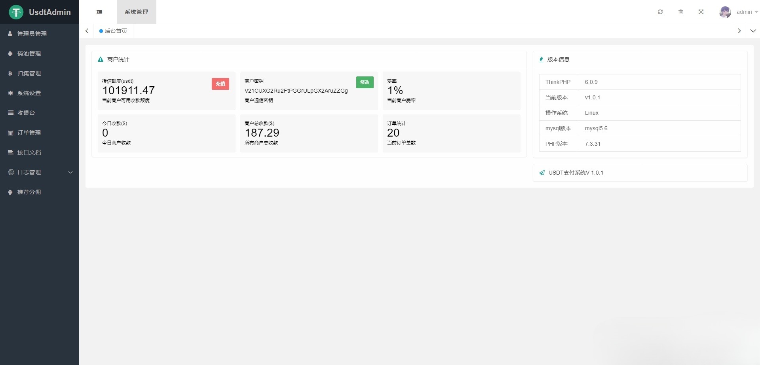
Task: Select the 系统管理 top menu
Action: pyautogui.click(x=136, y=12)
